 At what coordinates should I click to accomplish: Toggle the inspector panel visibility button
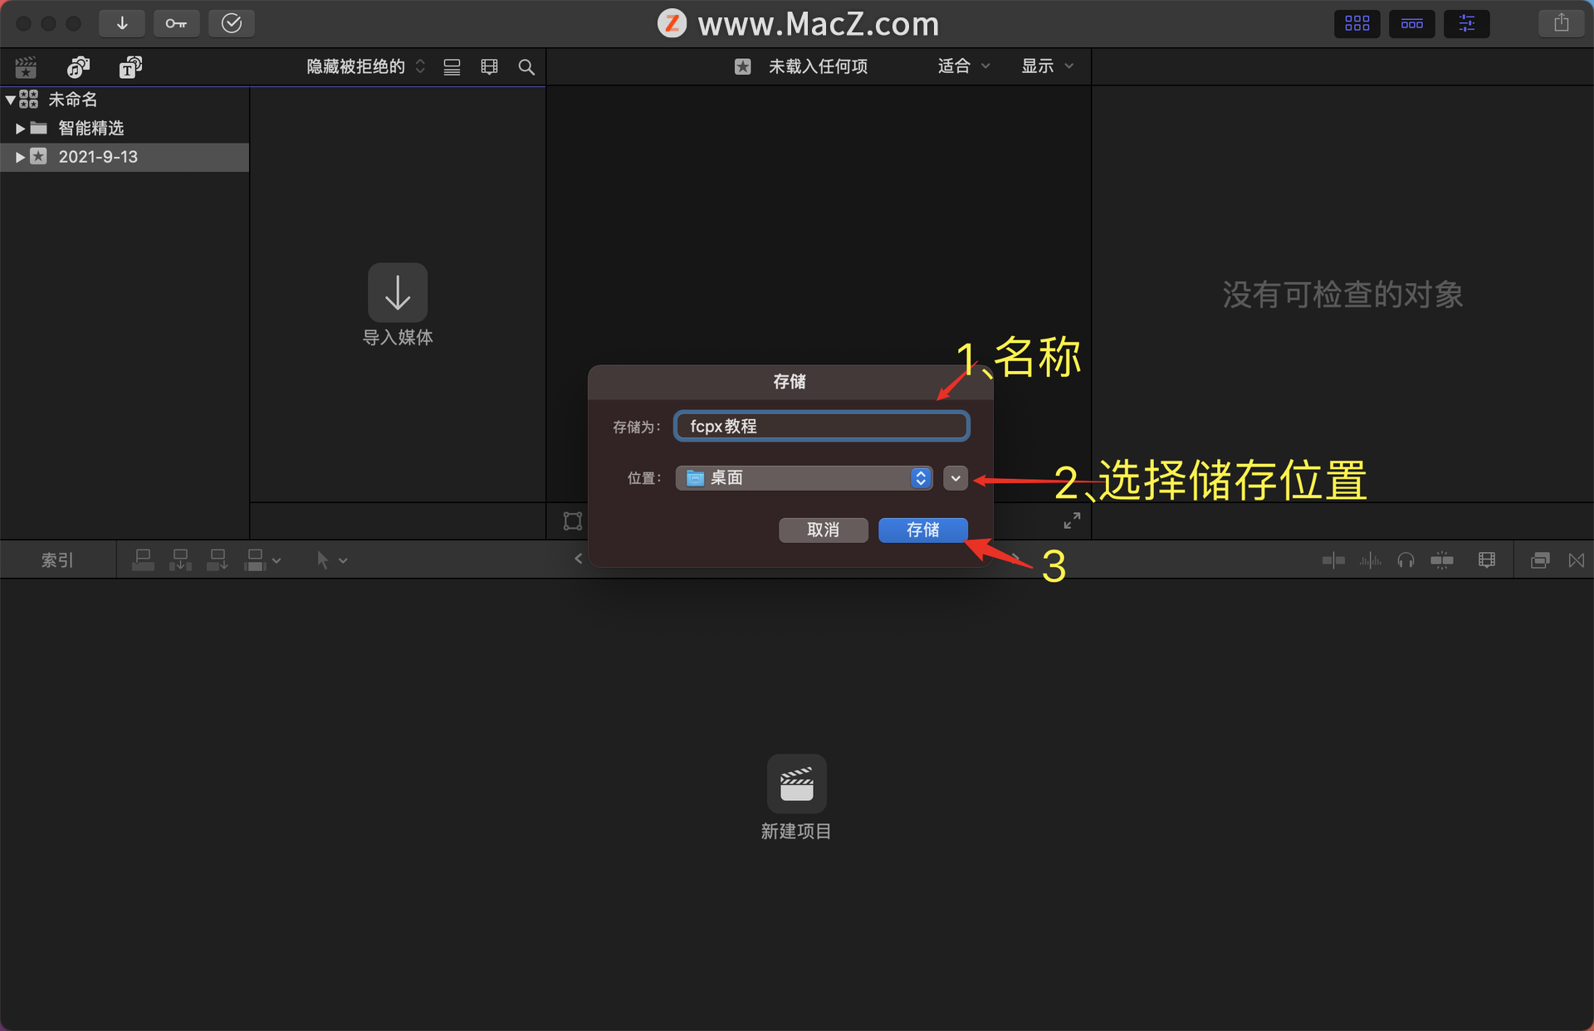[x=1466, y=23]
